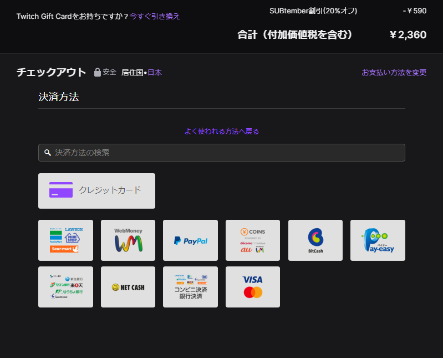The width and height of the screenshot is (443, 358).
Task: Click the payment method search field
Action: point(222,153)
